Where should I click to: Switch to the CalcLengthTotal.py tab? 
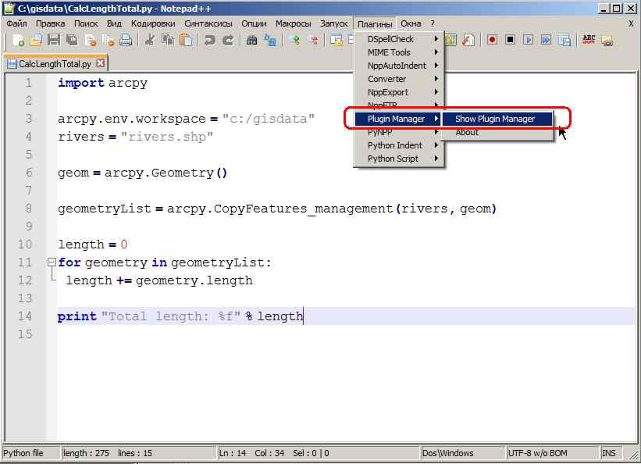click(55, 64)
